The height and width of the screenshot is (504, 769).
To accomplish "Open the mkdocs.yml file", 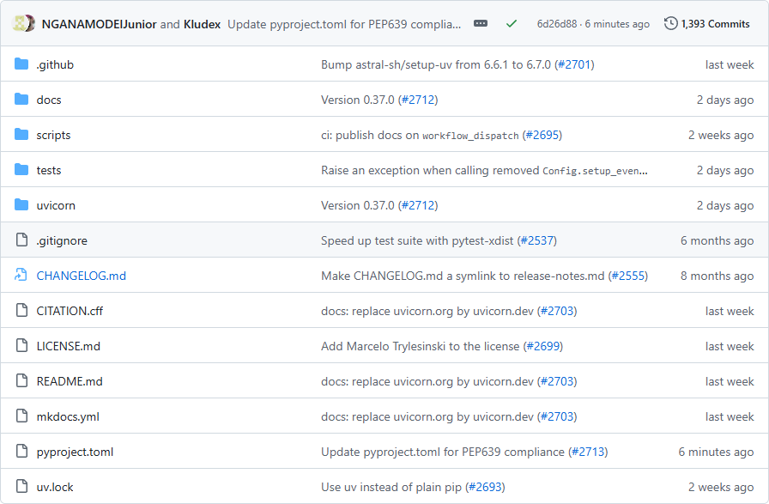I will tap(68, 416).
